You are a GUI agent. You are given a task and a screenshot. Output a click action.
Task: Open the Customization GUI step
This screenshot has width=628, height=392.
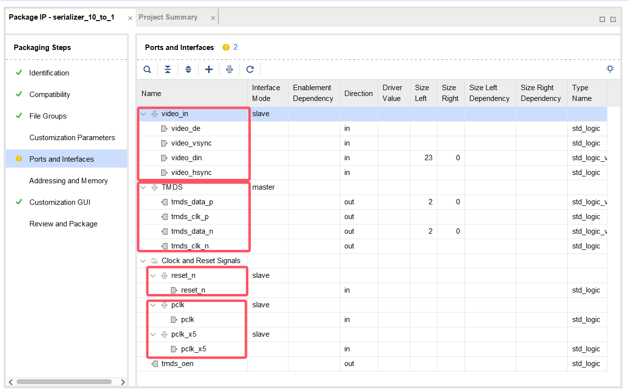coord(60,202)
